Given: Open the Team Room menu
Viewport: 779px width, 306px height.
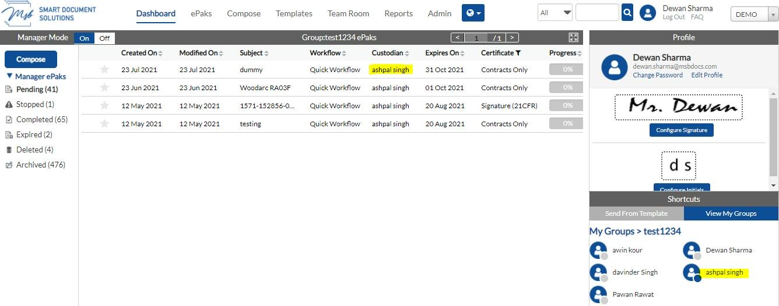Looking at the screenshot, I should tap(348, 13).
